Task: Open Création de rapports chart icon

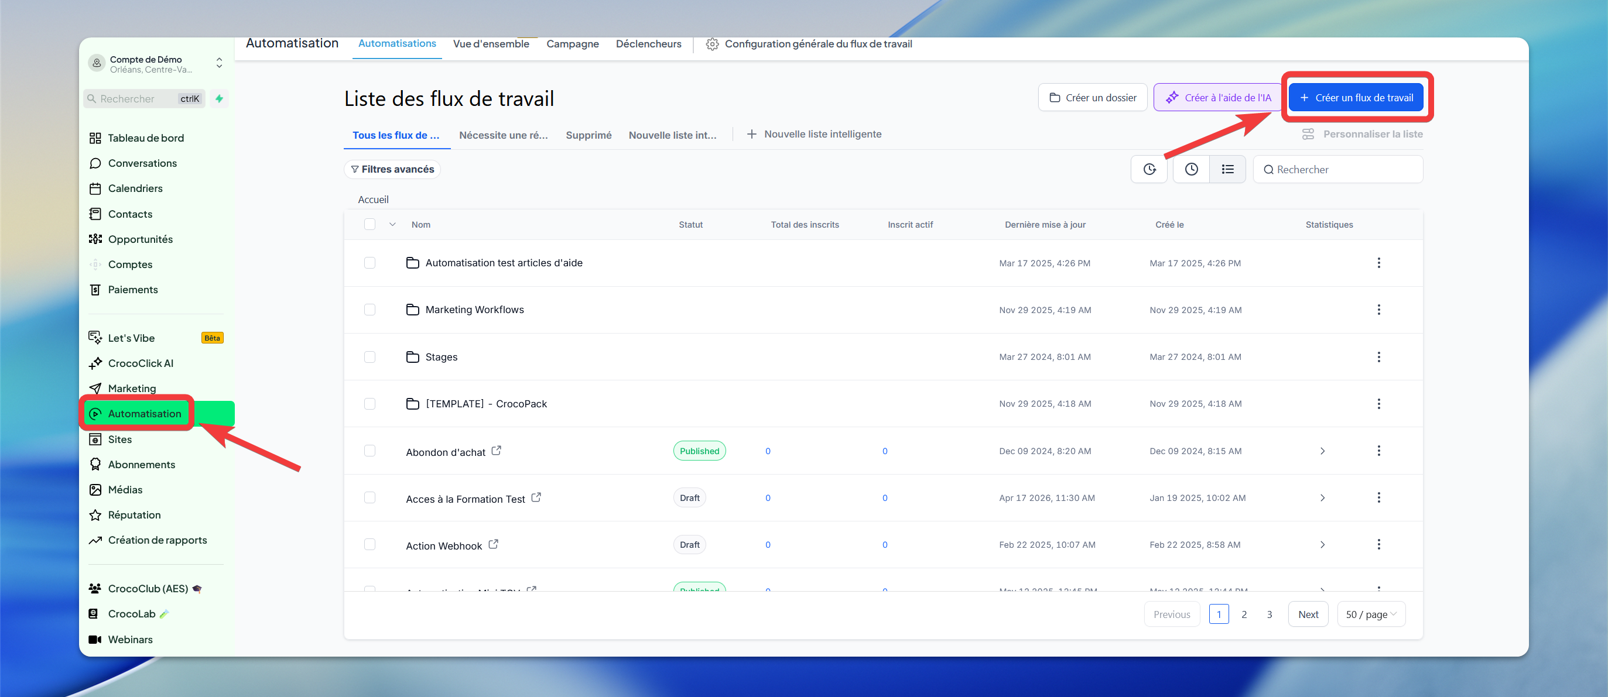Action: pos(95,540)
